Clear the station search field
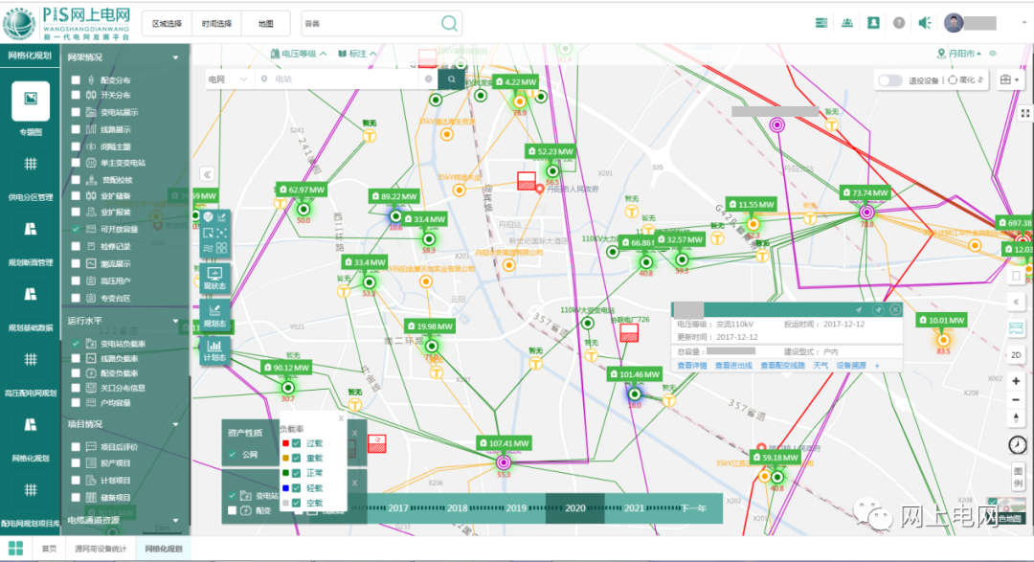 [429, 79]
